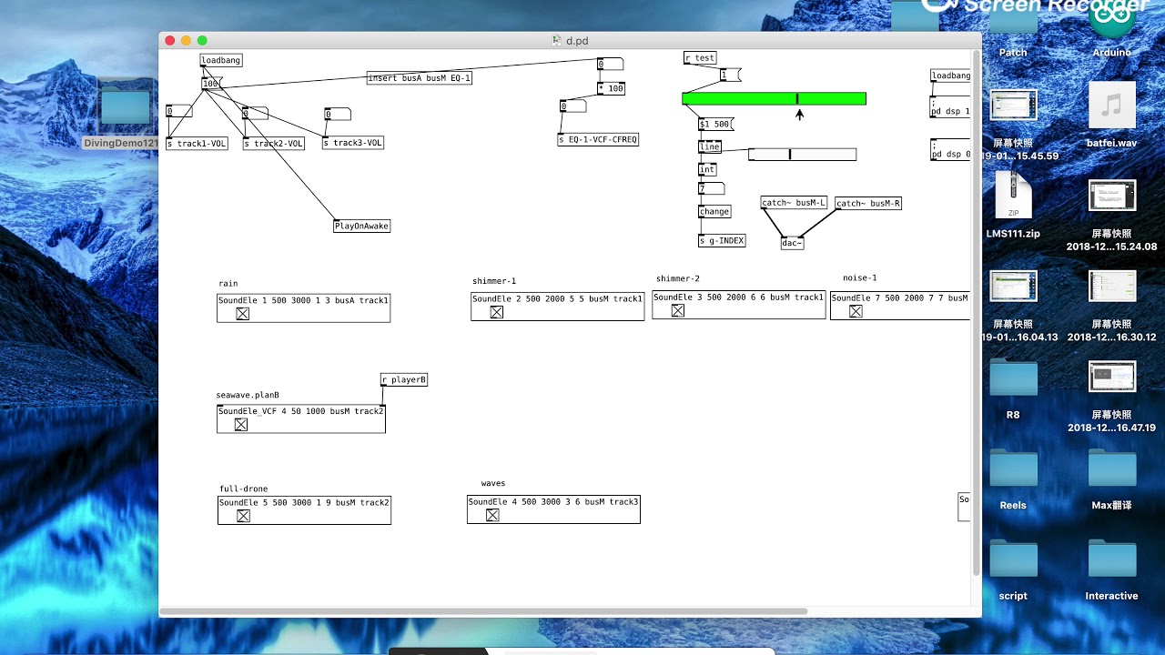Click the 'pd dsp 0' message box
The image size is (1165, 655).
[950, 149]
